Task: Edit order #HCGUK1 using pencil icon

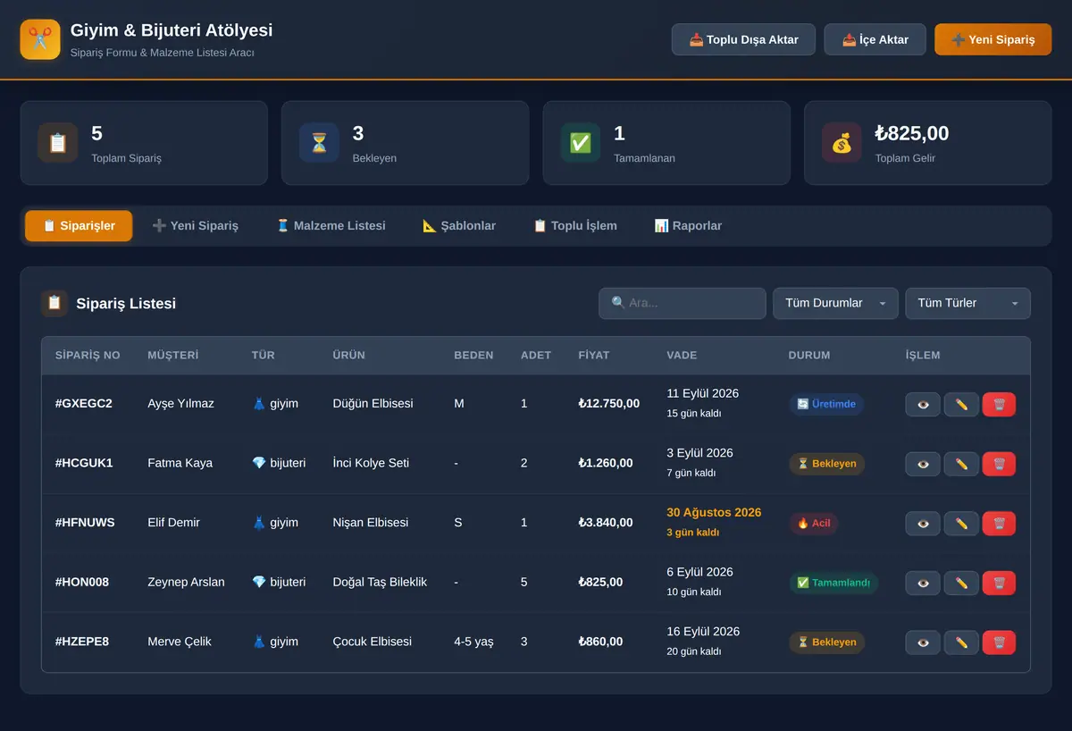Action: [961, 464]
